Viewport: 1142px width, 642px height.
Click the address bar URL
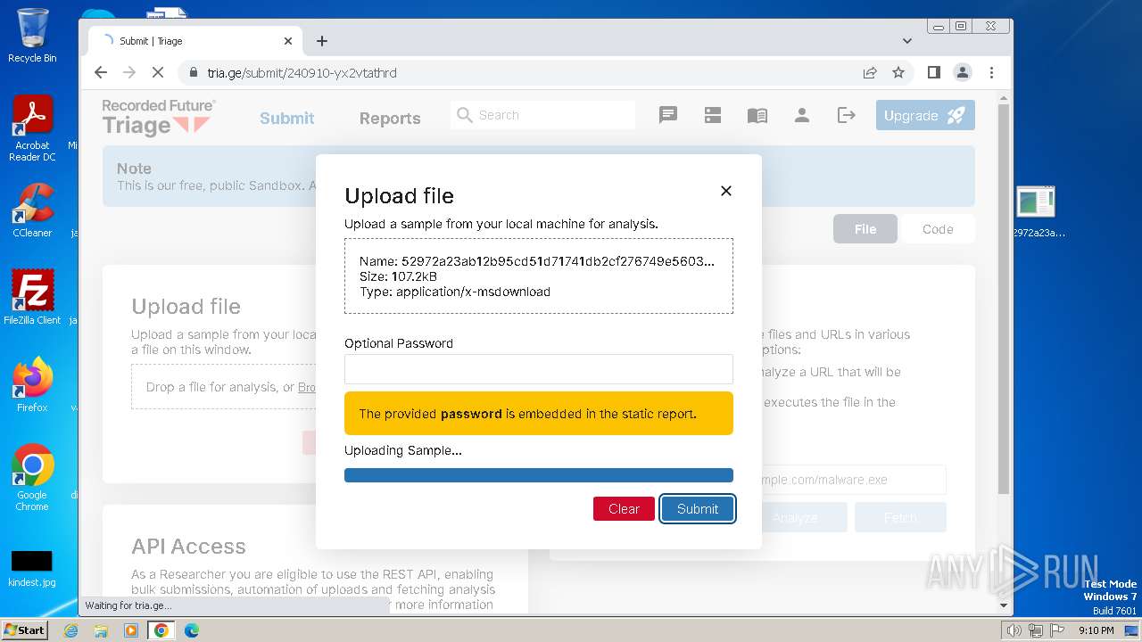[302, 73]
